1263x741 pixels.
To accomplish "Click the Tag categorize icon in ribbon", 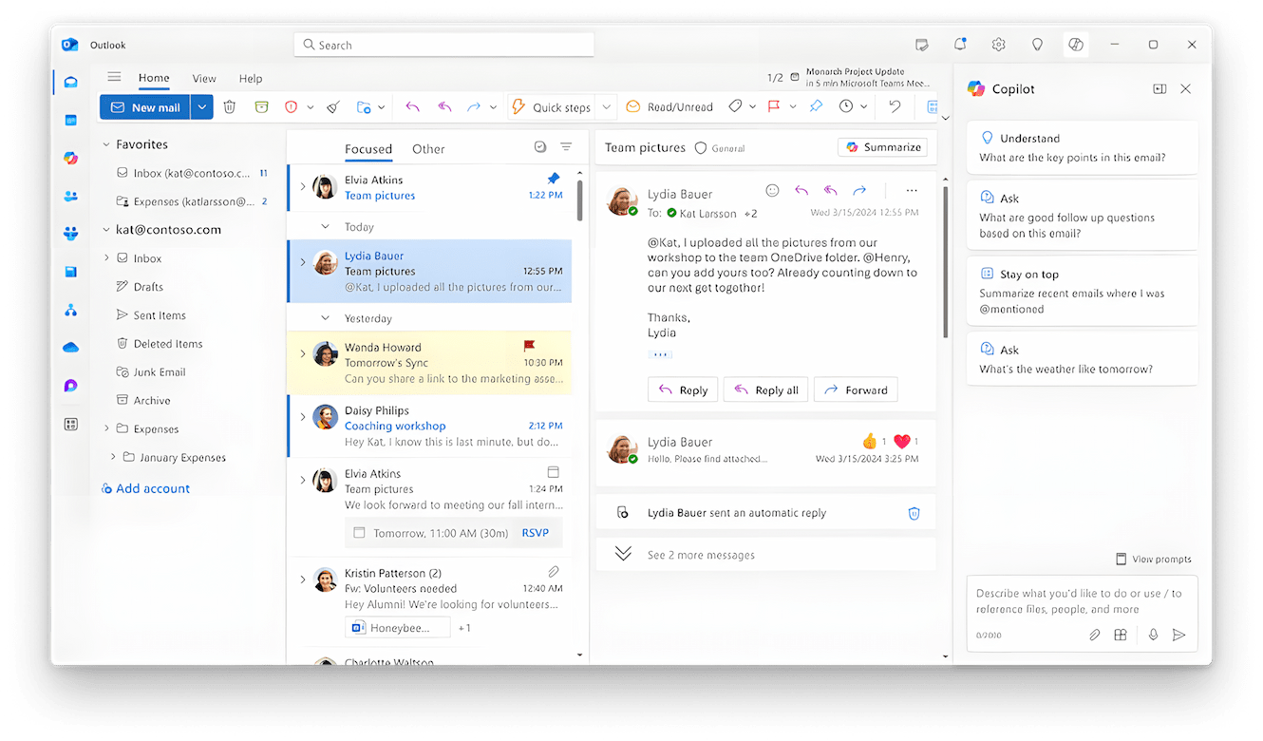I will (x=735, y=107).
